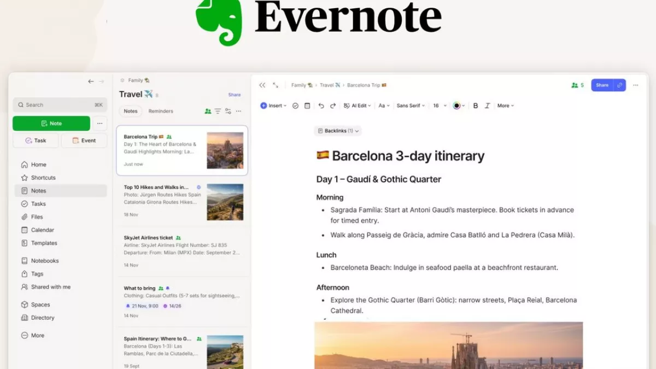Create a new note with green Note button
The width and height of the screenshot is (656, 369).
[x=51, y=124]
